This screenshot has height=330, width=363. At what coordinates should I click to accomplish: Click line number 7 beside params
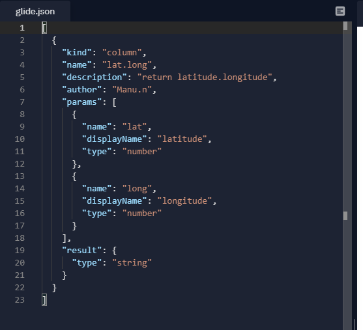(22, 102)
